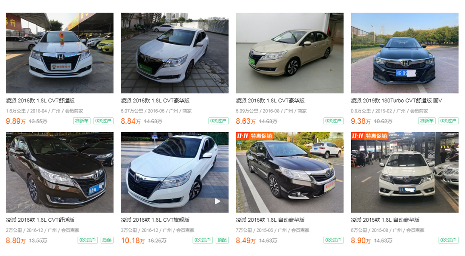The image size is (465, 256).
Task: Click 0次过户 tag on 8.84万 listing
Action: tap(218, 121)
